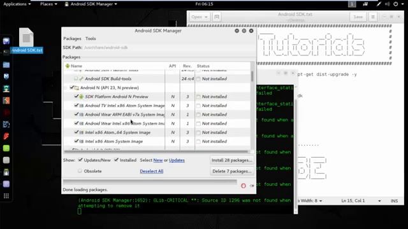Click the Android N folder icon
The image size is (408, 229).
click(x=76, y=88)
